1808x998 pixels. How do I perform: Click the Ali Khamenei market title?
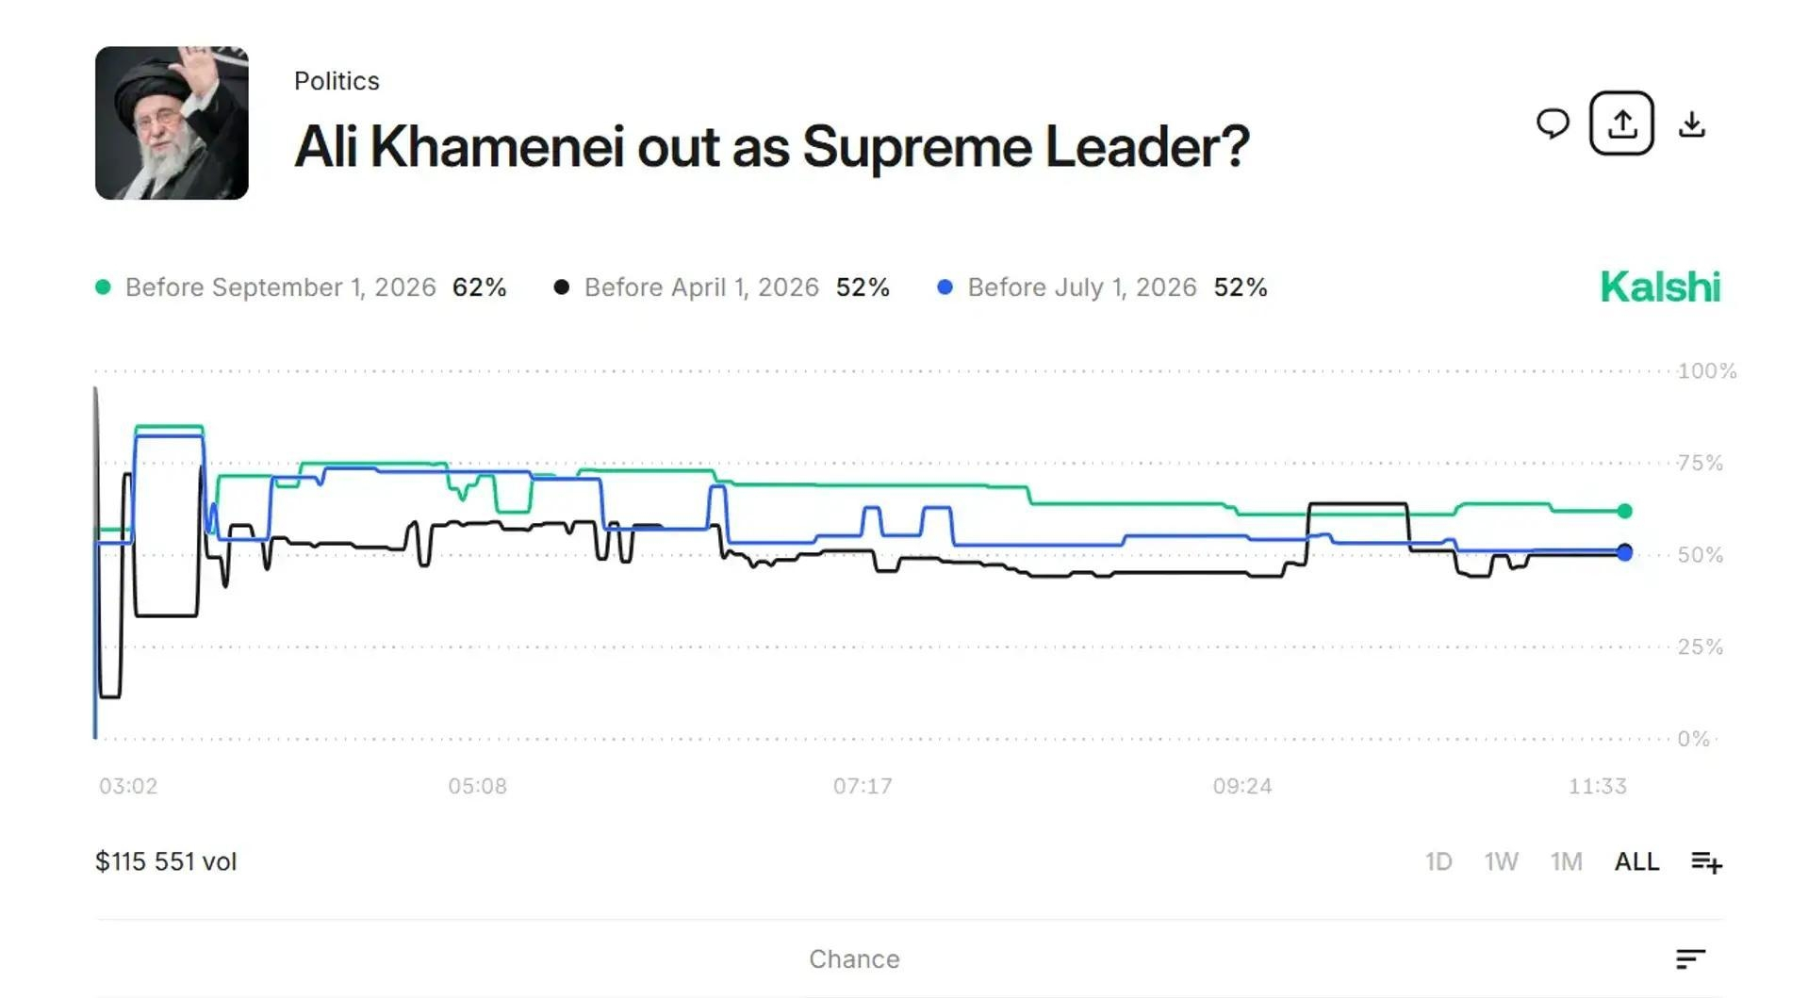click(772, 147)
